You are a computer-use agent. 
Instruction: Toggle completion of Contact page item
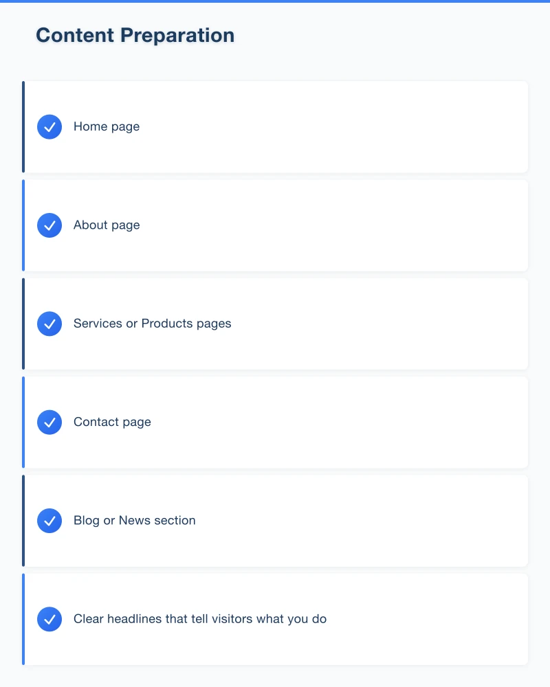coord(49,422)
